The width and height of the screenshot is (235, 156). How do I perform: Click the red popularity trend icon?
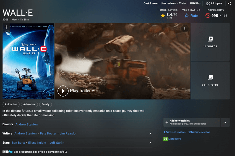tap(208, 15)
